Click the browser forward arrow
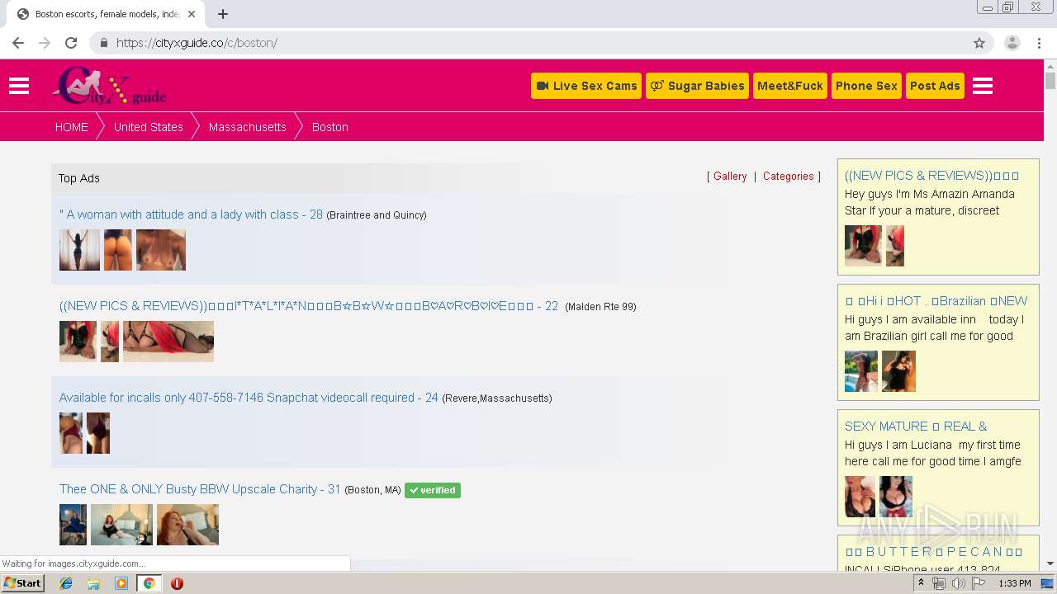Image resolution: width=1057 pixels, height=594 pixels. point(45,43)
